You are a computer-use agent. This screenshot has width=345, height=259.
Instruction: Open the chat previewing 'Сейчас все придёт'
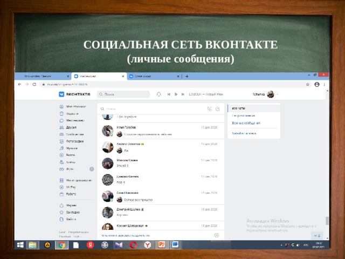click(x=161, y=196)
